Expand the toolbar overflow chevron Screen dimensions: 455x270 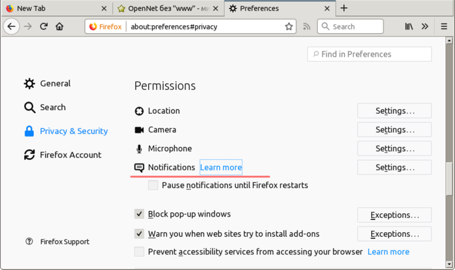point(425,27)
